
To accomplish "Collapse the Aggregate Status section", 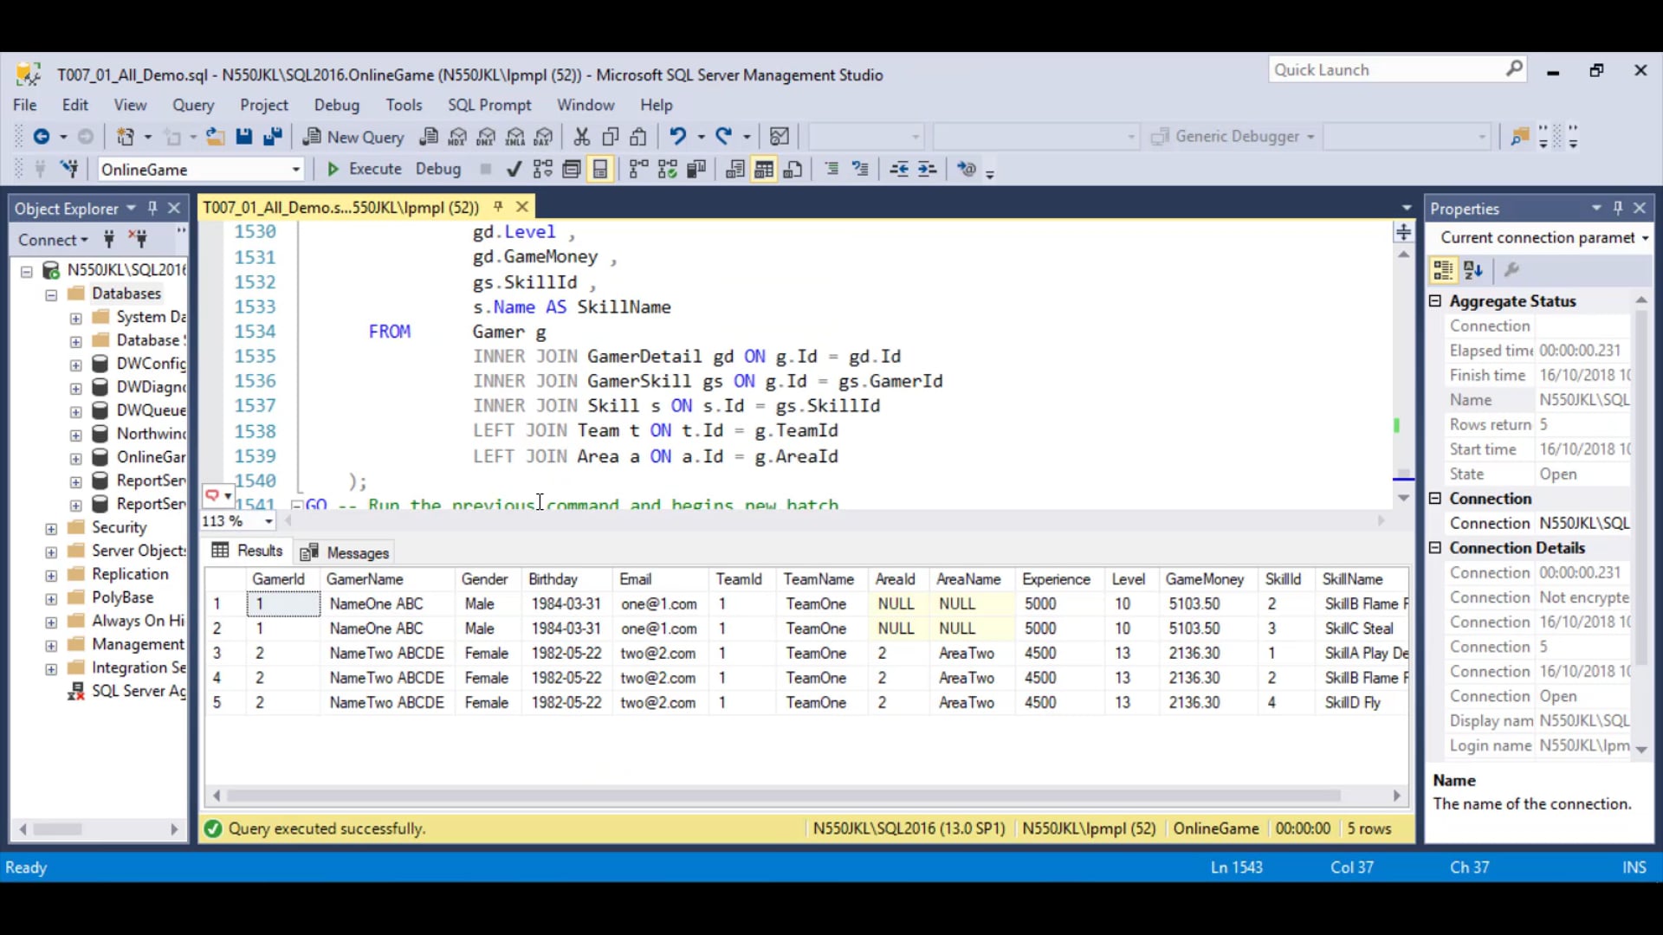I will click(1435, 301).
